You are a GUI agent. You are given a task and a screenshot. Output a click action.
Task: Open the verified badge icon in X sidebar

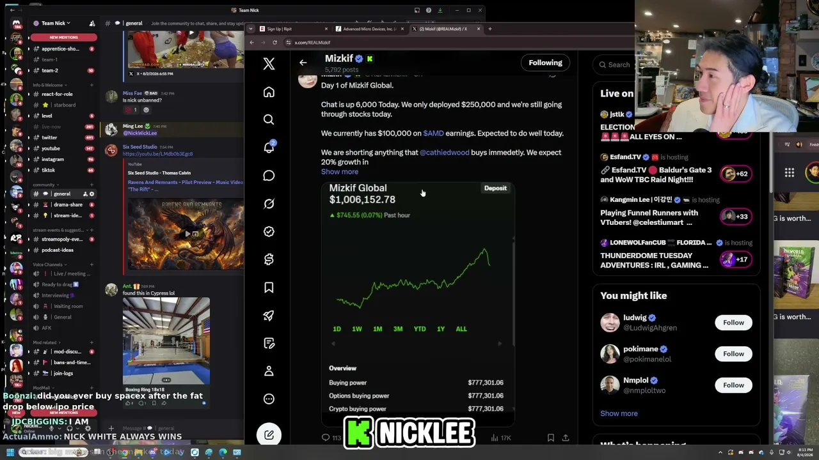tap(269, 231)
